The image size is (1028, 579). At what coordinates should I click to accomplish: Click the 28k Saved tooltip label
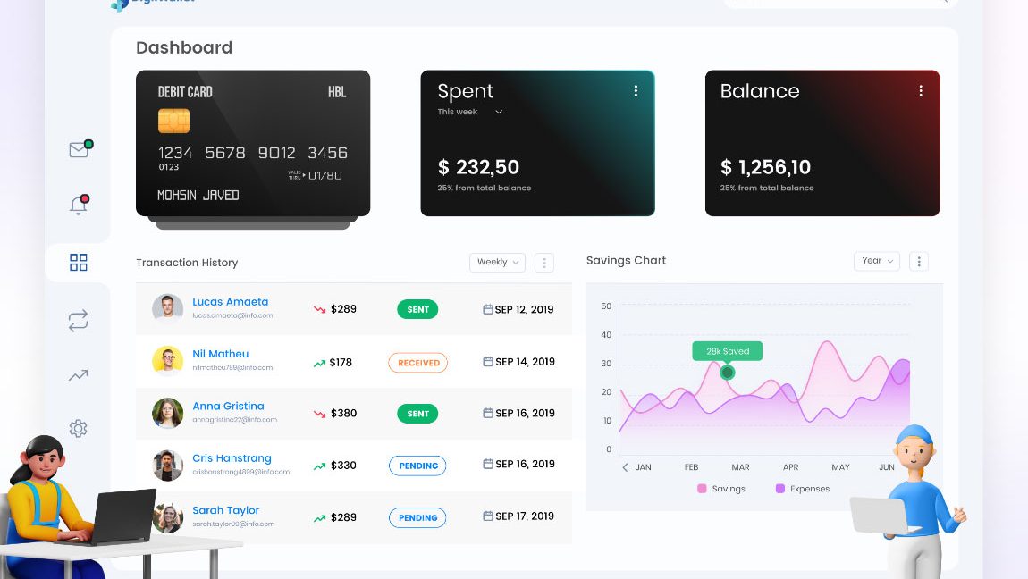coord(727,351)
